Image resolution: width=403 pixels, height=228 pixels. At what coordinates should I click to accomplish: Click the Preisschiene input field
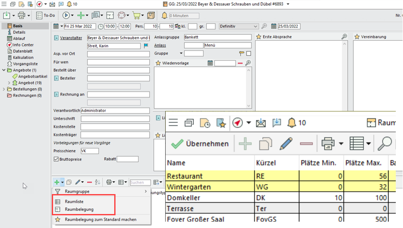(90, 151)
